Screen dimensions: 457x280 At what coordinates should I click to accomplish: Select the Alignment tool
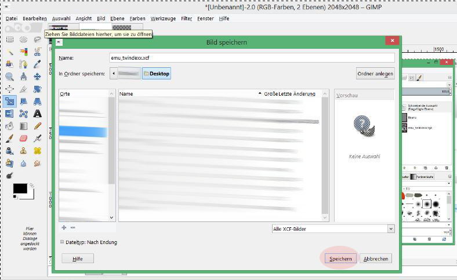click(10, 89)
